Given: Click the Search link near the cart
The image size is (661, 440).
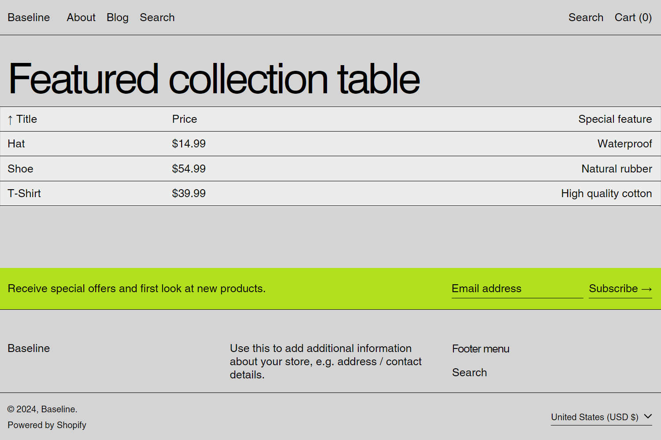Looking at the screenshot, I should (586, 18).
